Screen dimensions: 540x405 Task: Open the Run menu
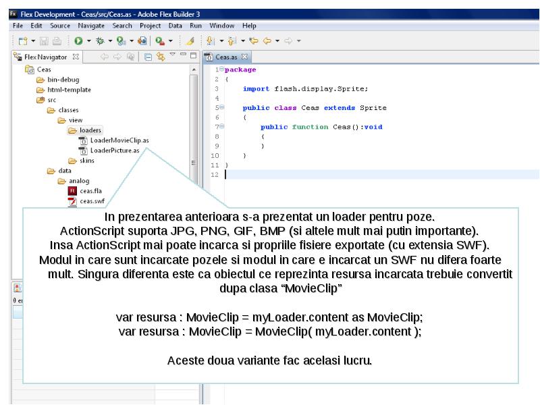(x=196, y=26)
